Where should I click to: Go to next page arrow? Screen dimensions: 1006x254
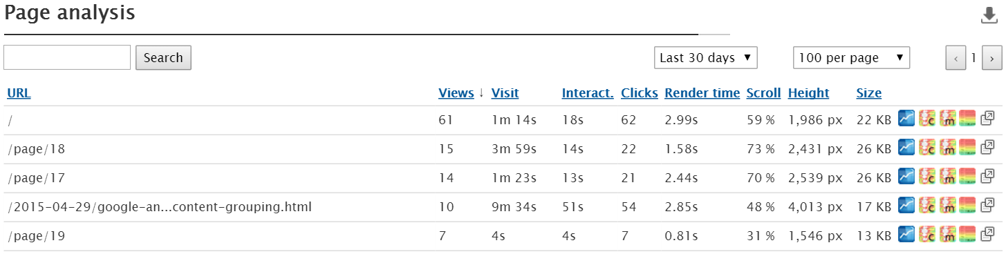pyautogui.click(x=991, y=59)
